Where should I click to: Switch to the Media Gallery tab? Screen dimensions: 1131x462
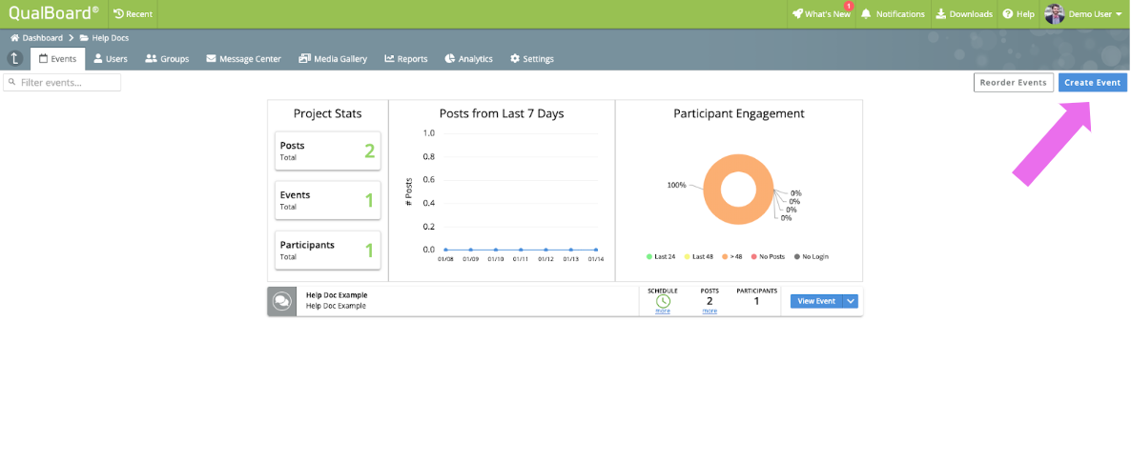click(333, 59)
